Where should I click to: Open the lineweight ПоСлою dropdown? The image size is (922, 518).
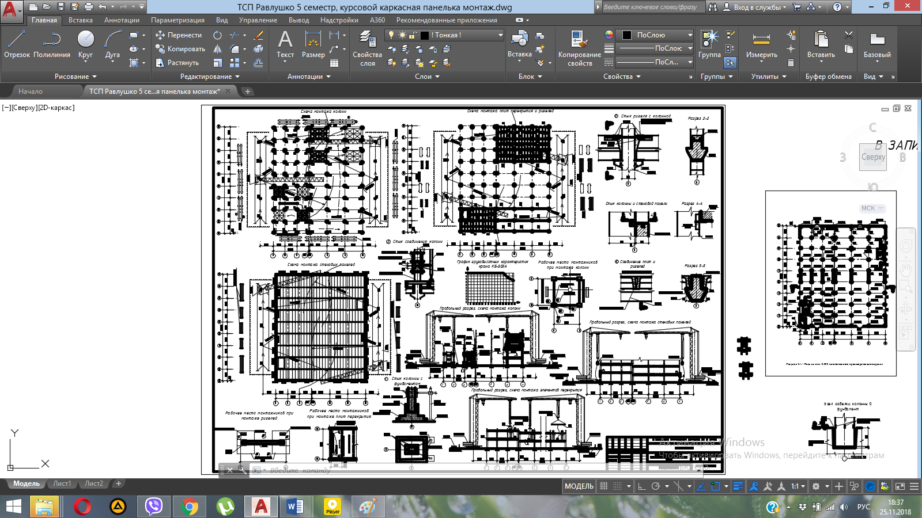[x=655, y=48]
